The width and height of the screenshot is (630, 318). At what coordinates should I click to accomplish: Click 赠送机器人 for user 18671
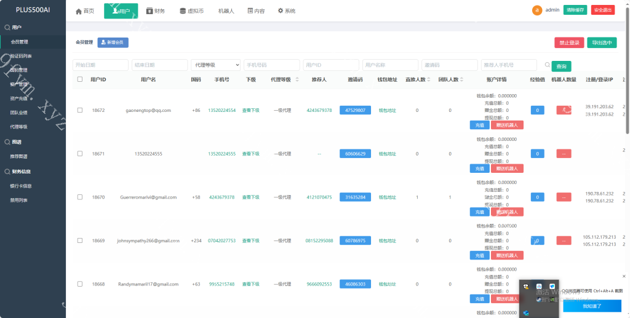coord(507,169)
